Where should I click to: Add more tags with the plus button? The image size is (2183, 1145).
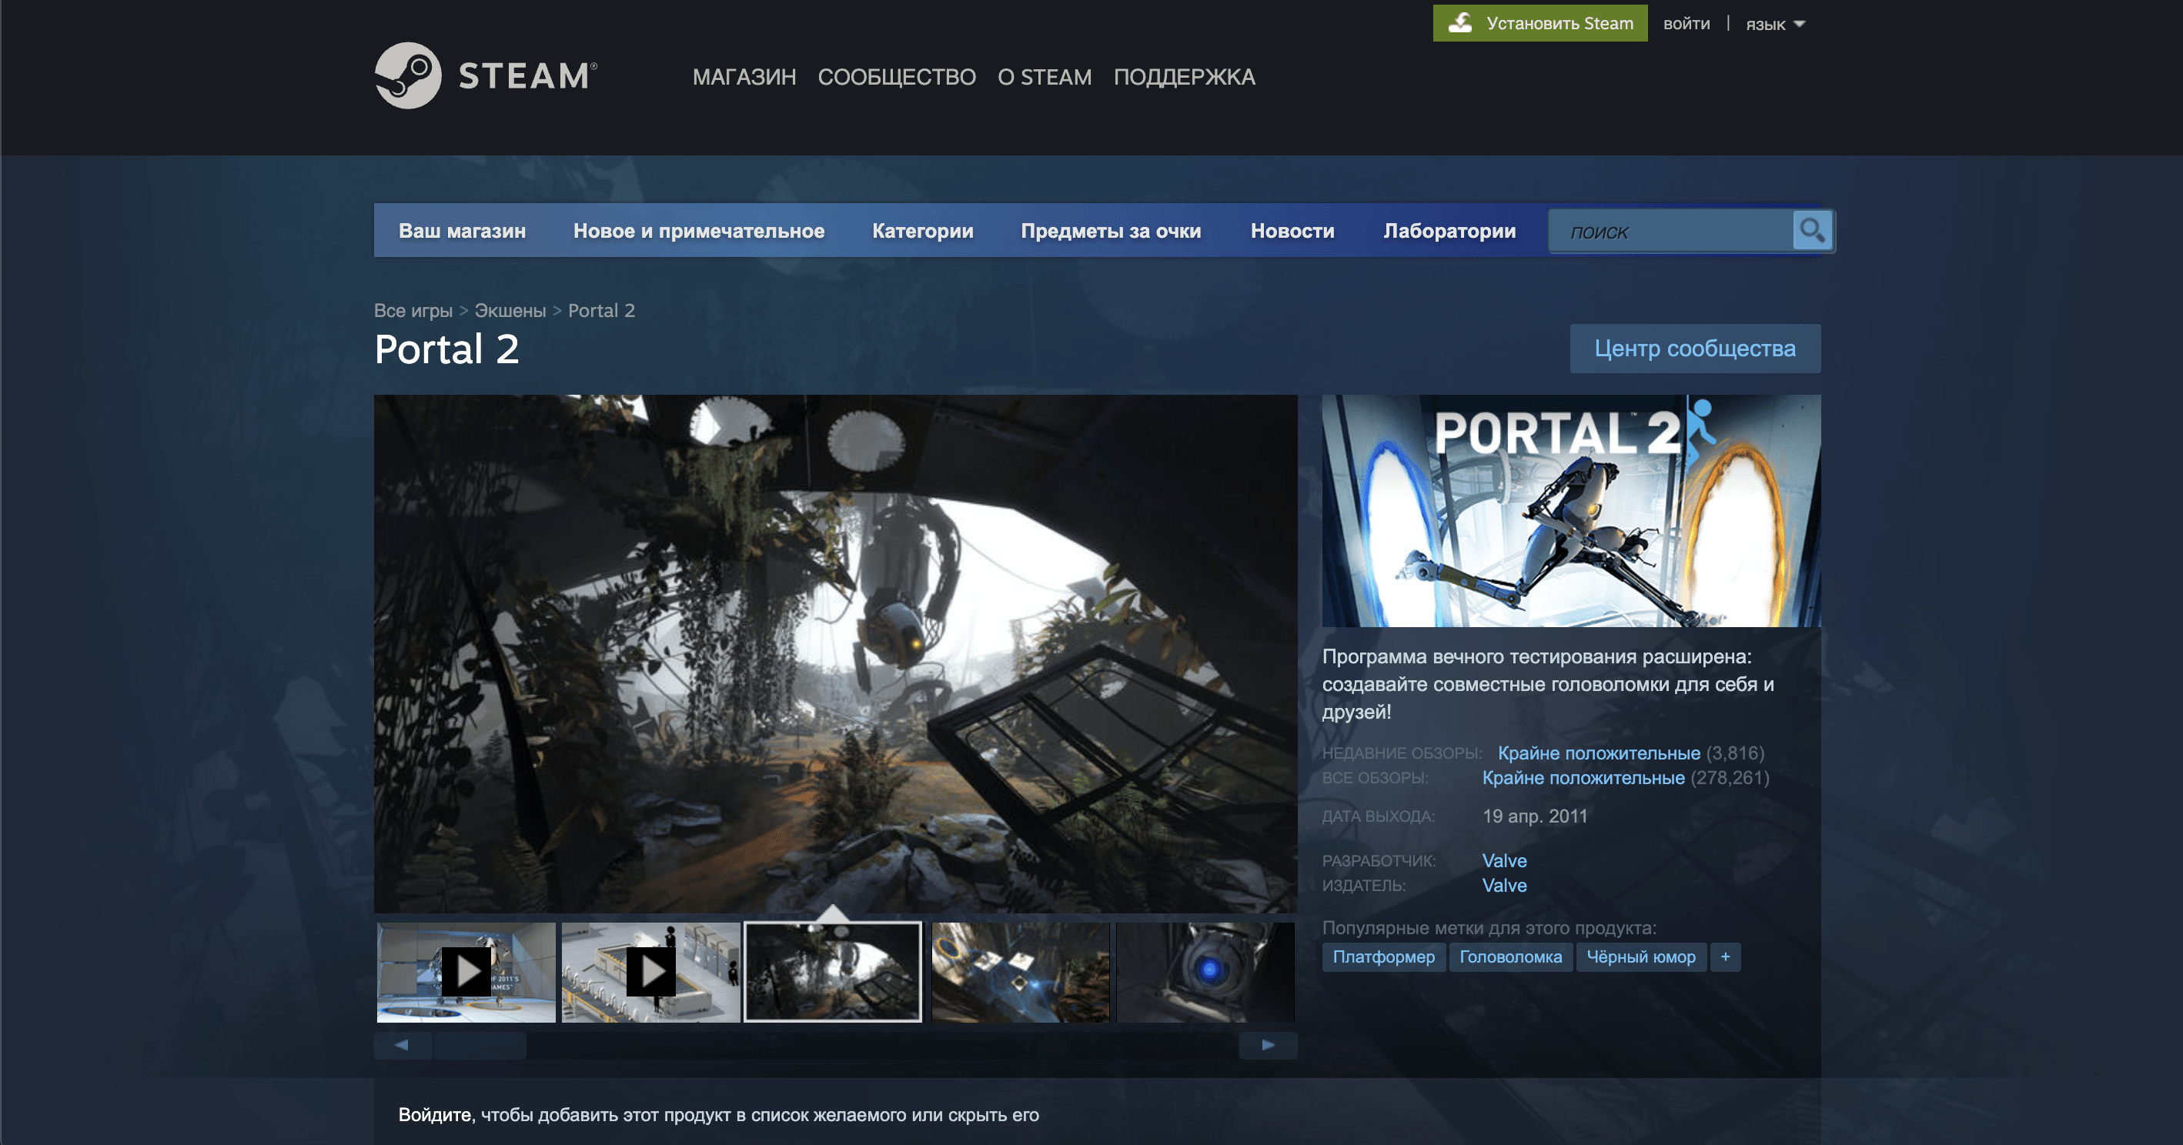1725,957
